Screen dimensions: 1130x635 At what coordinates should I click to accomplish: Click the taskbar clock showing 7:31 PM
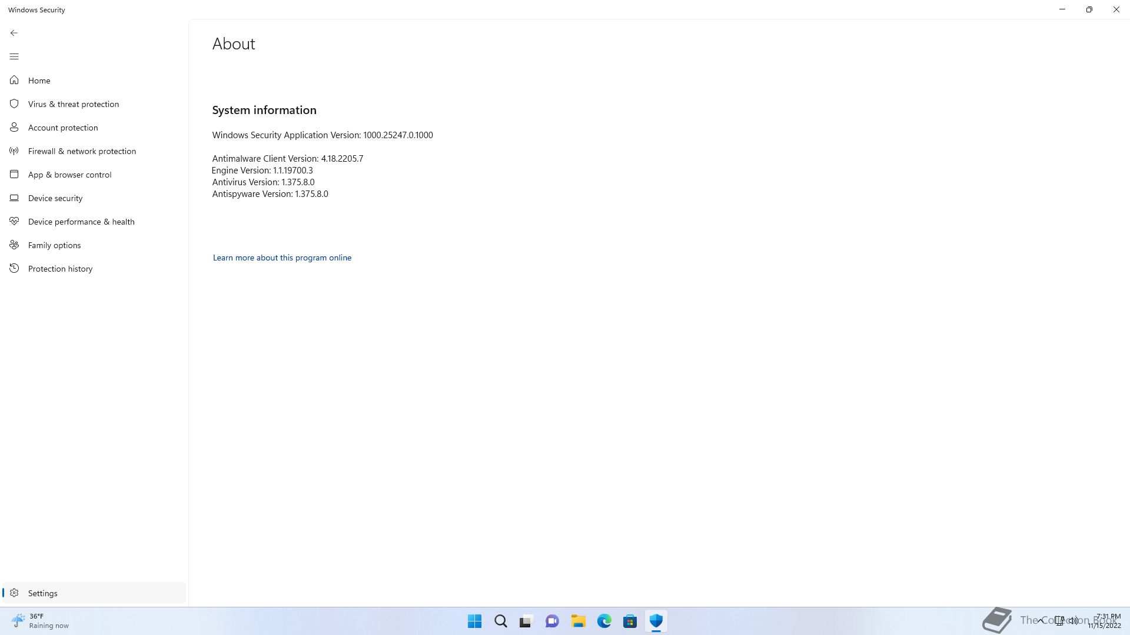pos(1105,621)
